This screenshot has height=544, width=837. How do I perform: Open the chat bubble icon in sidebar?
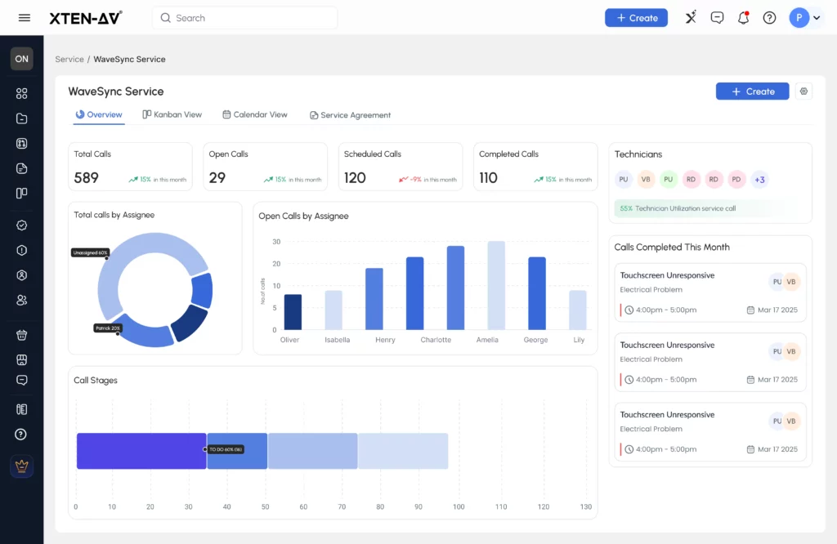coord(21,381)
